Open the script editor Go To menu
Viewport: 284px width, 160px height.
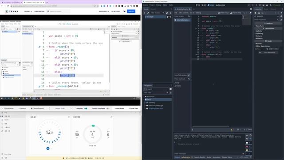(x=192, y=13)
